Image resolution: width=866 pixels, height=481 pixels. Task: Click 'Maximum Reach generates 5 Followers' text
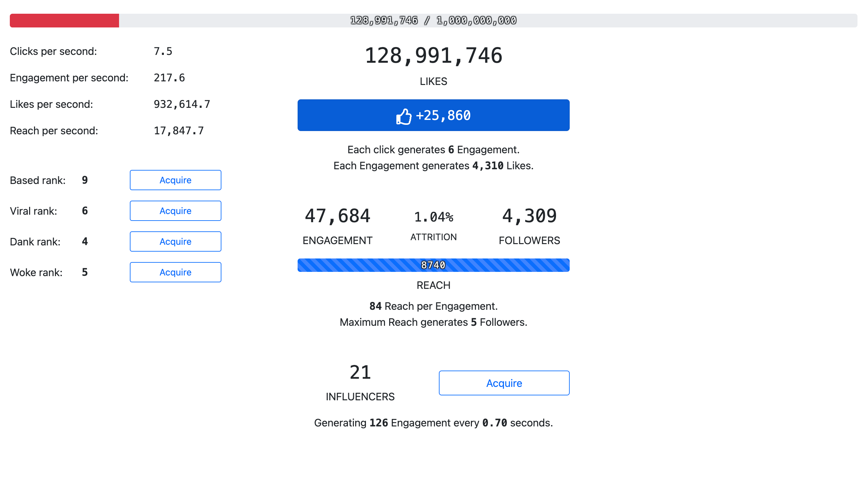[x=433, y=322]
